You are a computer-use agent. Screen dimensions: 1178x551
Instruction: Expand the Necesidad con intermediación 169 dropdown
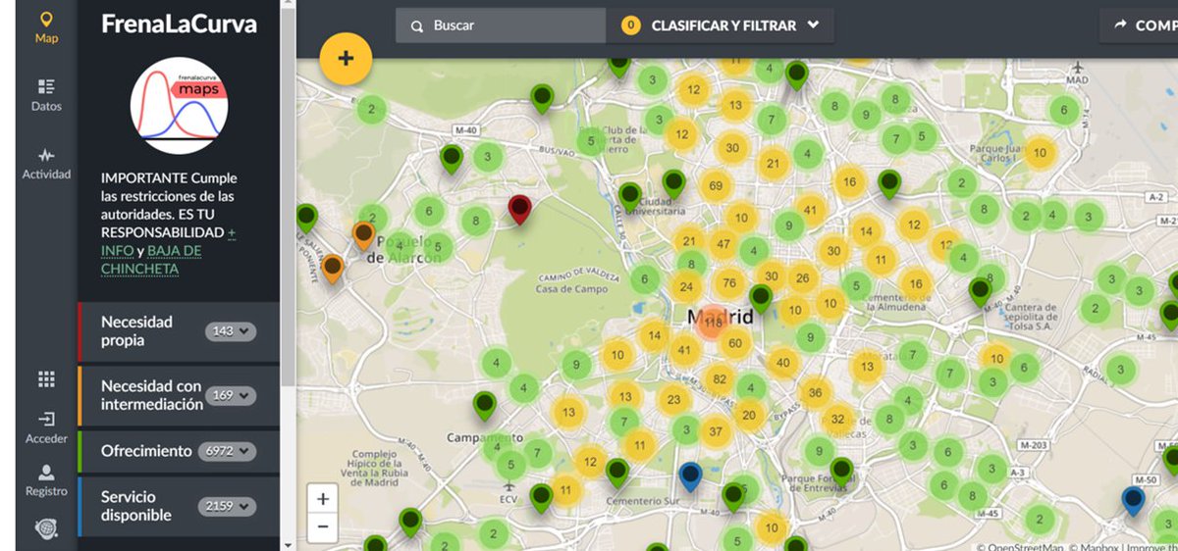pyautogui.click(x=231, y=396)
